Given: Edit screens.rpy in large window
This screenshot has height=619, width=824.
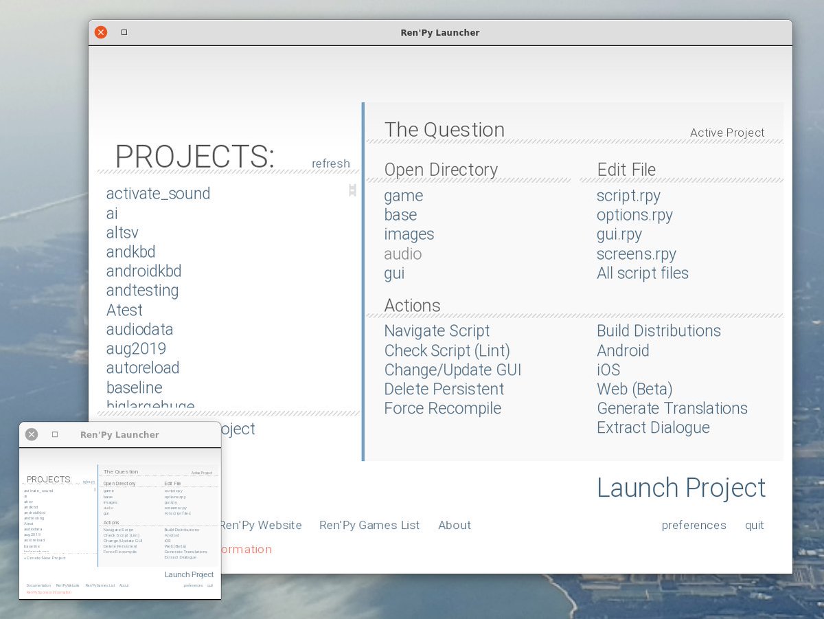Looking at the screenshot, I should [x=637, y=254].
